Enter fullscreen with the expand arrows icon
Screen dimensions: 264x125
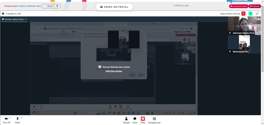point(257,14)
